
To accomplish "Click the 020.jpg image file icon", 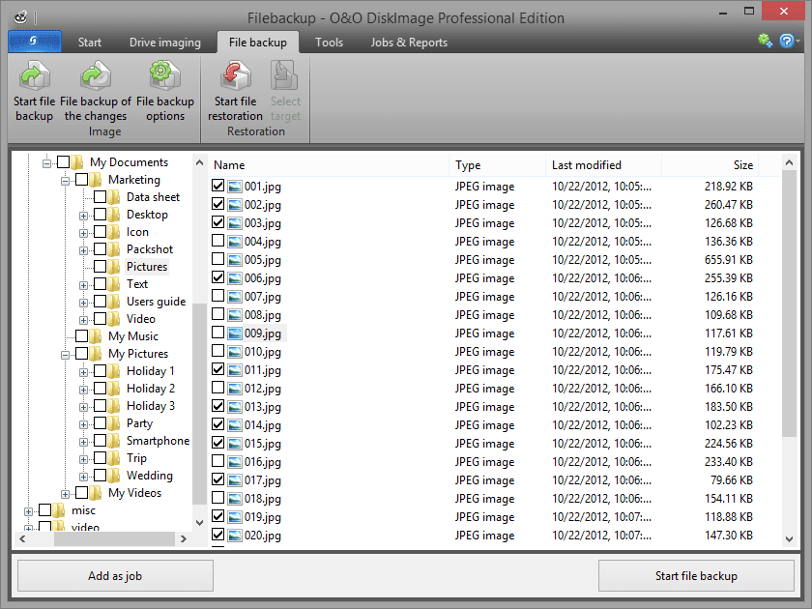I will (x=235, y=536).
